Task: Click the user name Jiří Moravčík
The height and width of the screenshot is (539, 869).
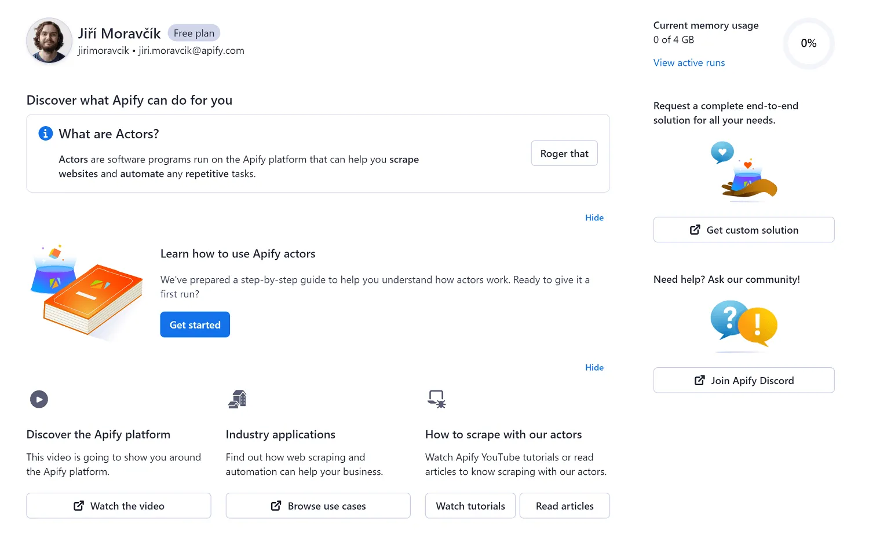Action: coord(119,34)
